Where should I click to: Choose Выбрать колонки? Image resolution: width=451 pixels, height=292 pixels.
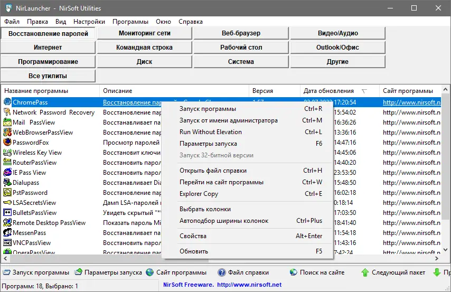(x=247, y=209)
